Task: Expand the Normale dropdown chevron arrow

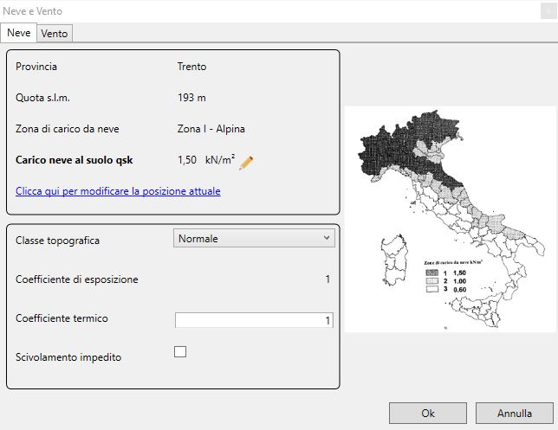Action: pyautogui.click(x=327, y=238)
